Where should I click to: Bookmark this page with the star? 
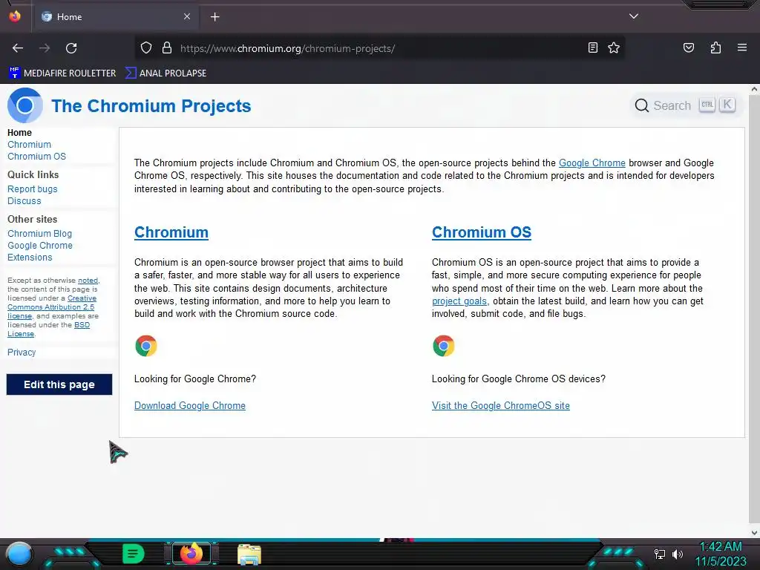click(614, 48)
